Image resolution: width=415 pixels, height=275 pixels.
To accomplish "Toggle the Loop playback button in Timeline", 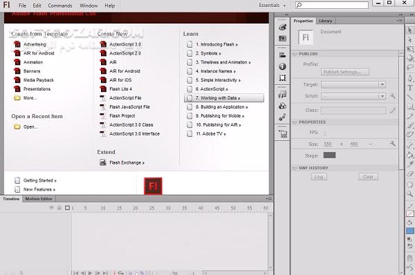I will [121, 273].
